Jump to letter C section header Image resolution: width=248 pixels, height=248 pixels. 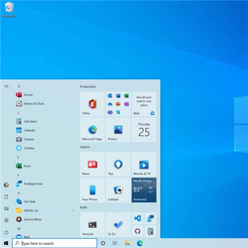[x=18, y=113]
